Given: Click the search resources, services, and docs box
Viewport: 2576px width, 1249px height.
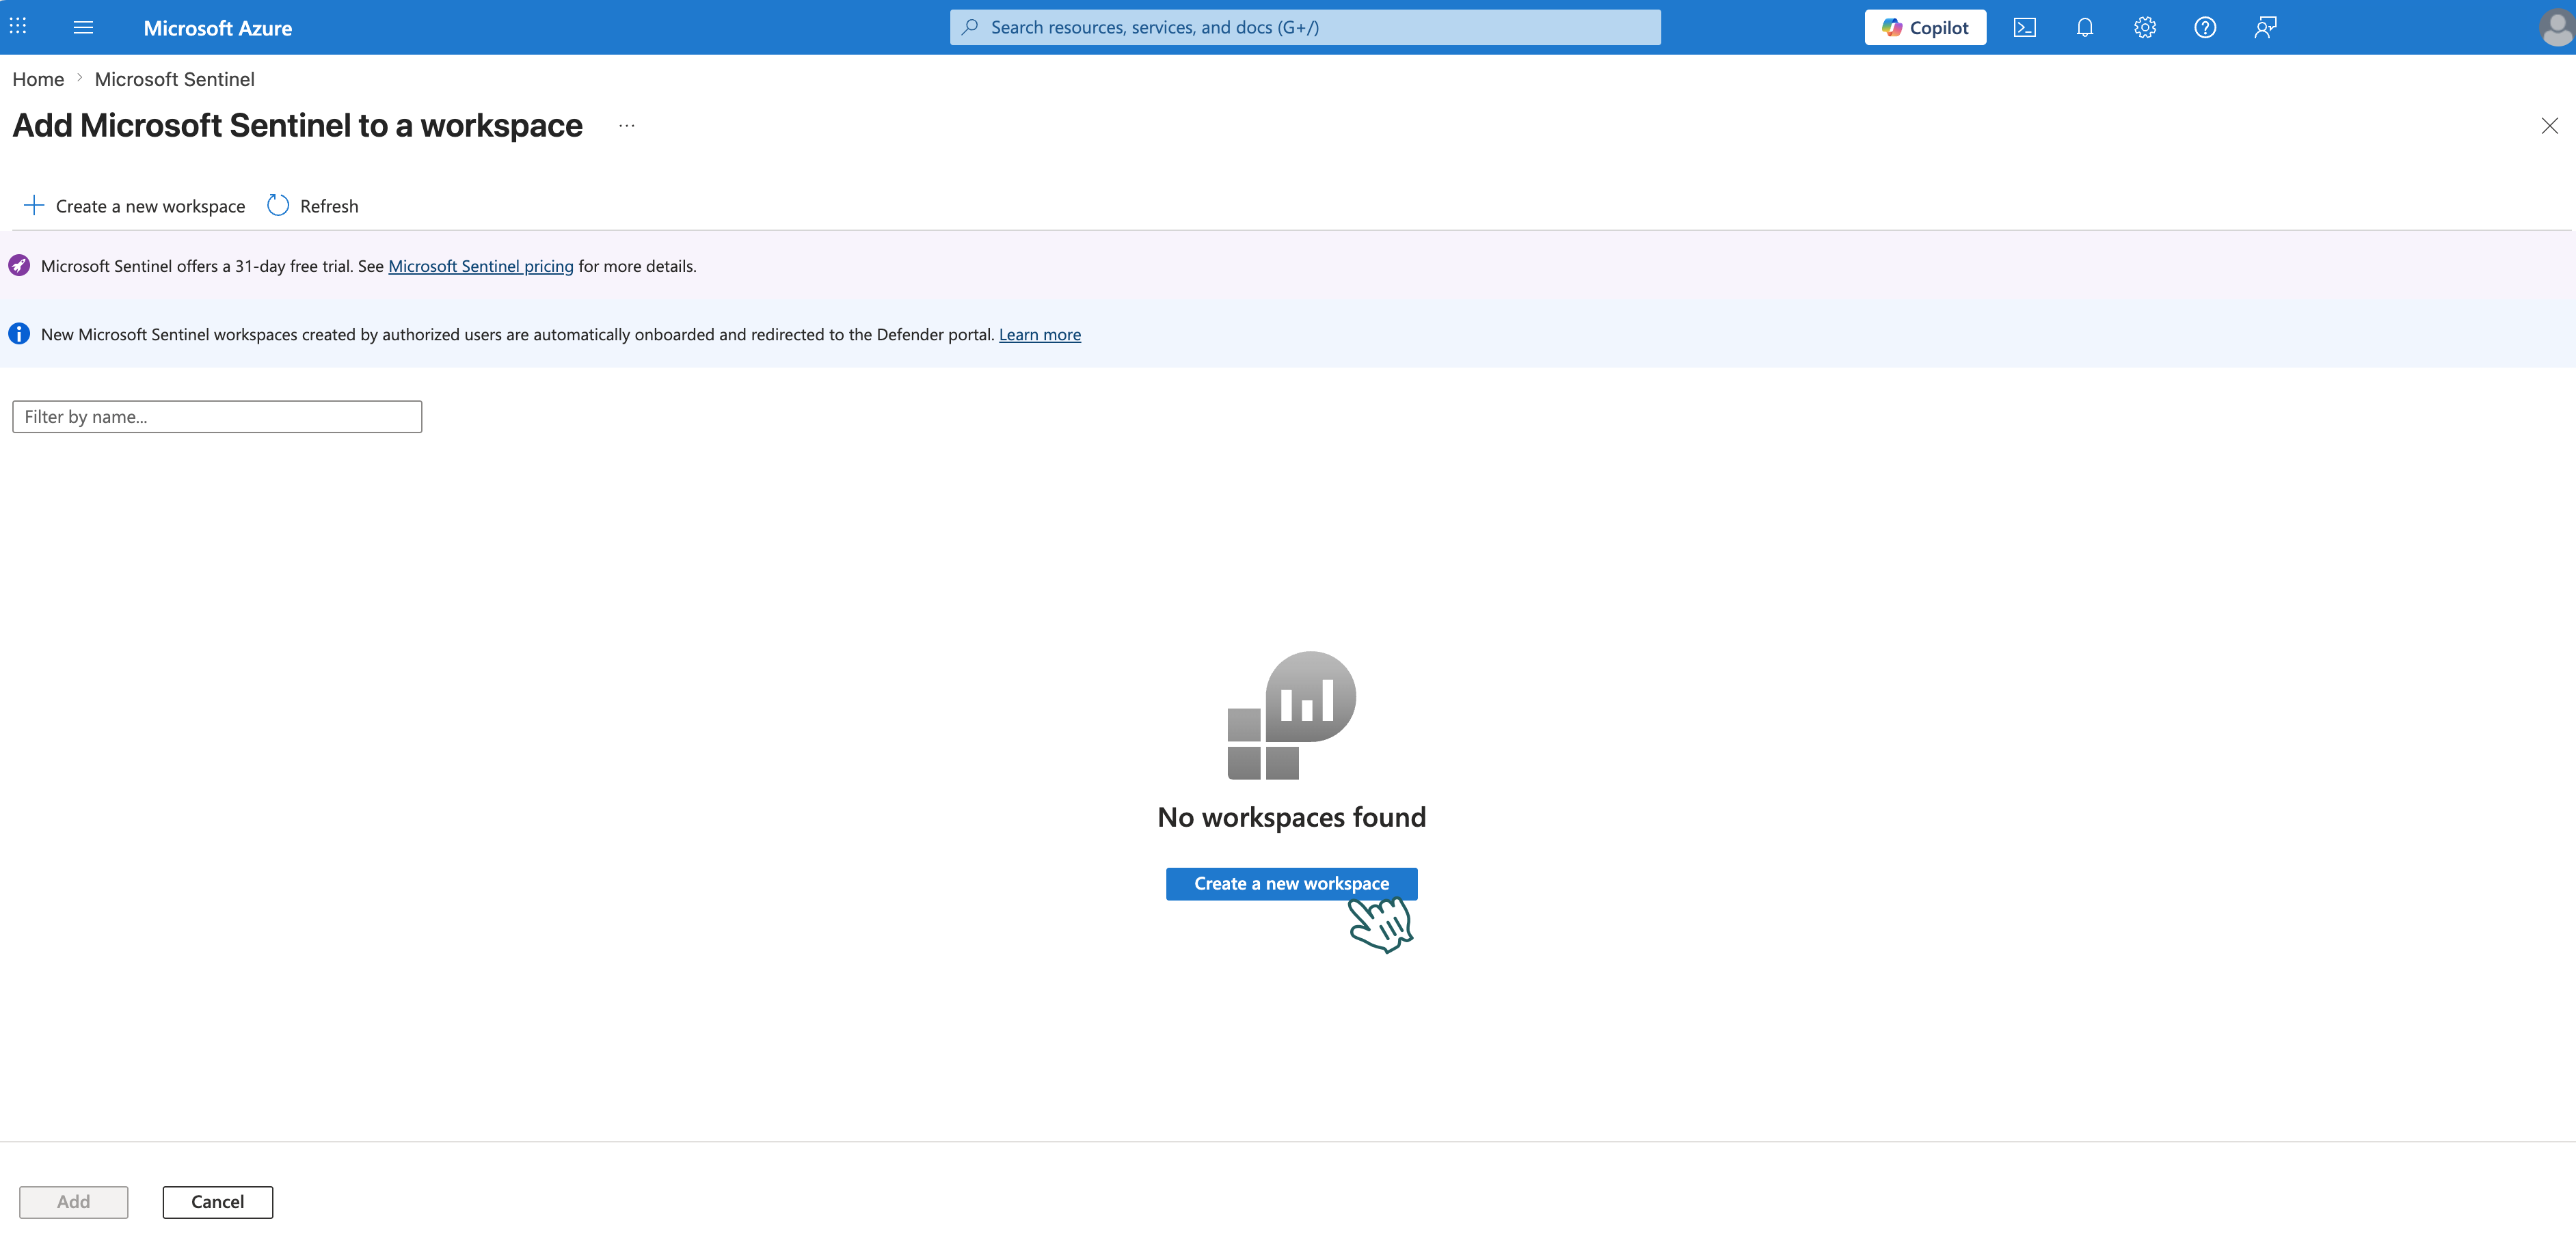Looking at the screenshot, I should click(1305, 27).
